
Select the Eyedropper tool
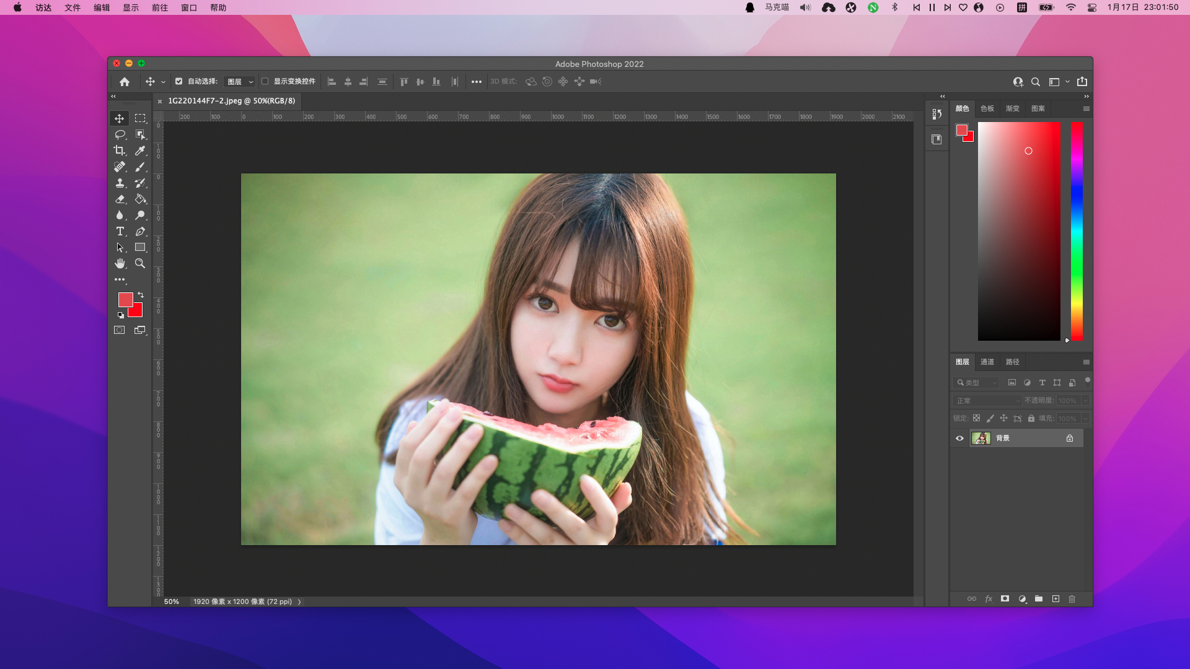pos(140,151)
